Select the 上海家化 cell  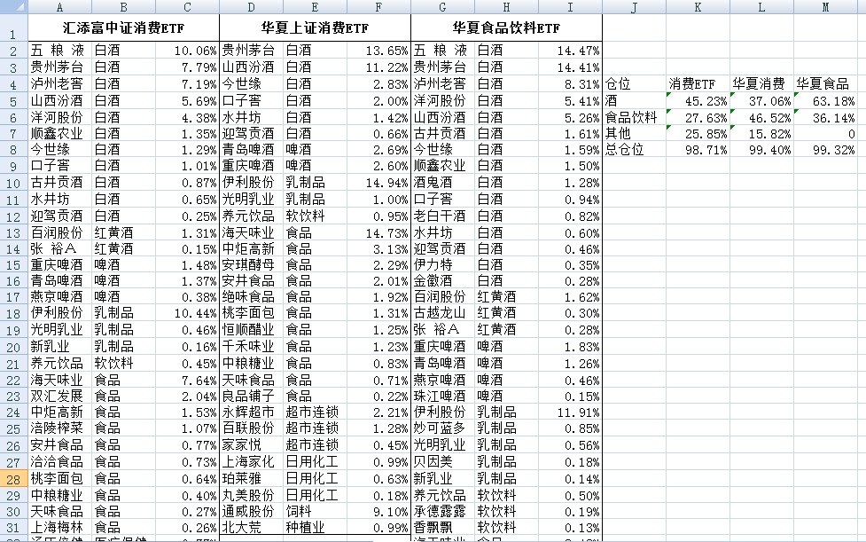[252, 462]
